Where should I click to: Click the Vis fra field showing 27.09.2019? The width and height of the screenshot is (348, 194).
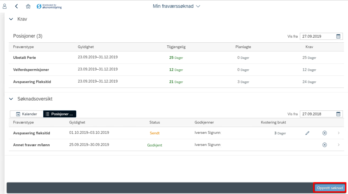(x=321, y=36)
